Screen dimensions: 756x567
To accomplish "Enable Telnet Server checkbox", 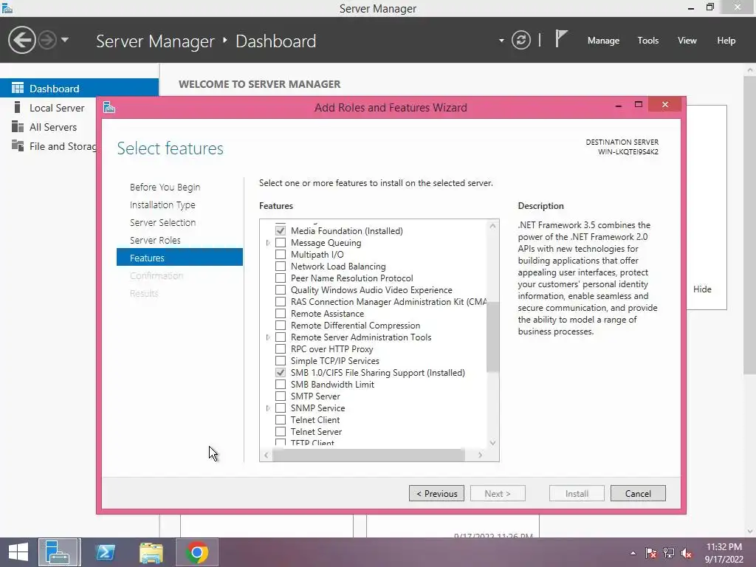I will pyautogui.click(x=280, y=431).
